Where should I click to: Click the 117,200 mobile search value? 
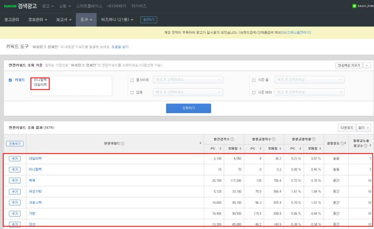236,180
